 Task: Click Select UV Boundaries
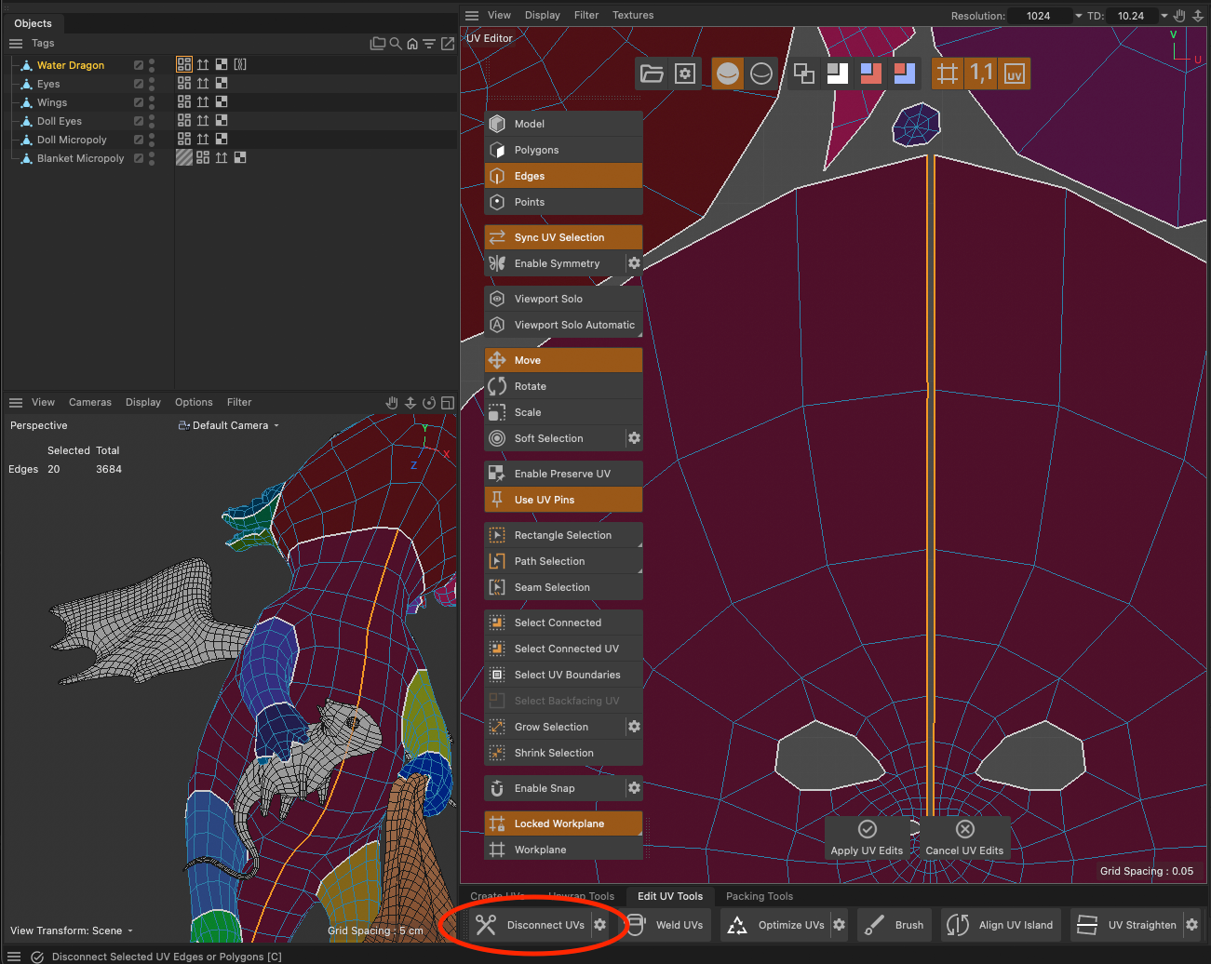[563, 675]
